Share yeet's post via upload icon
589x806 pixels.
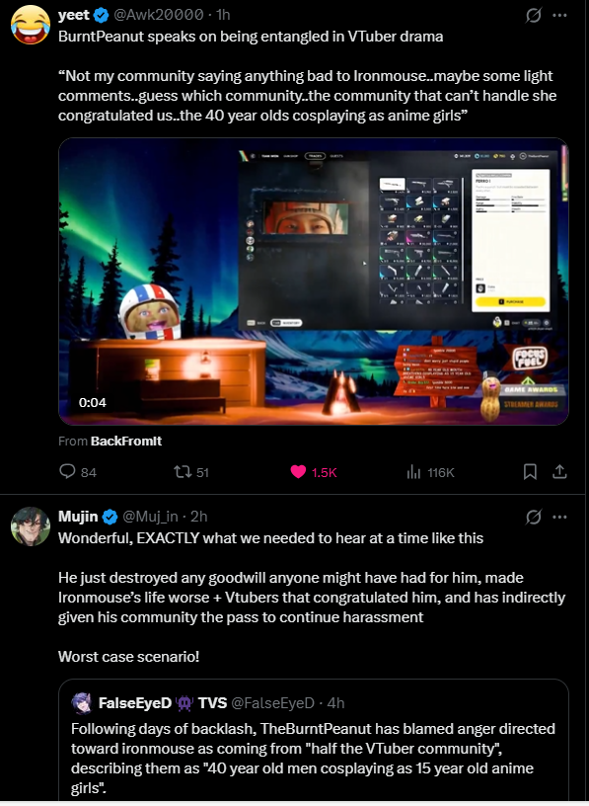tap(559, 471)
